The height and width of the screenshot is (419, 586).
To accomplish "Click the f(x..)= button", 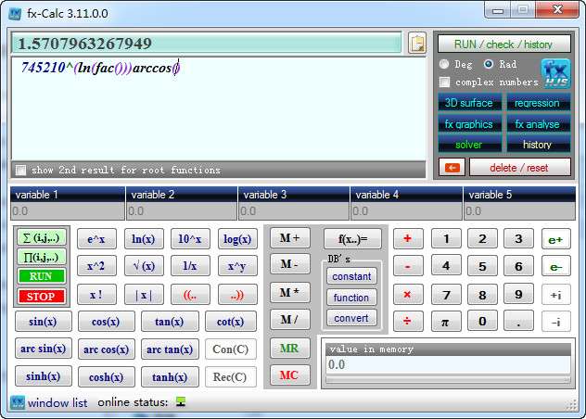I will coord(352,239).
